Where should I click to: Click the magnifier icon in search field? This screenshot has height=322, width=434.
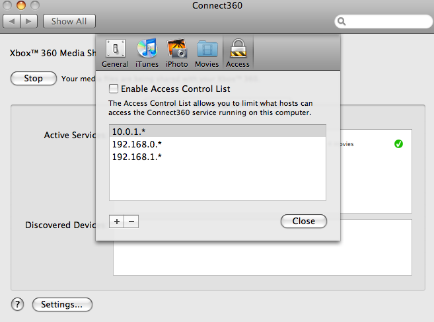pyautogui.click(x=342, y=21)
